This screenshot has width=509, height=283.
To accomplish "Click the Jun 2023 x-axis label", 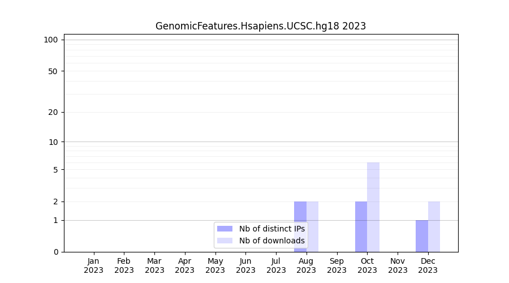I will point(245,265).
